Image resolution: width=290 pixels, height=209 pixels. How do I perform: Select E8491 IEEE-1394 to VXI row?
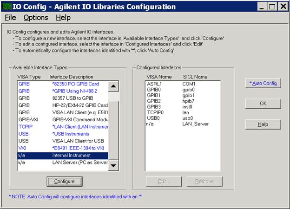point(63,148)
